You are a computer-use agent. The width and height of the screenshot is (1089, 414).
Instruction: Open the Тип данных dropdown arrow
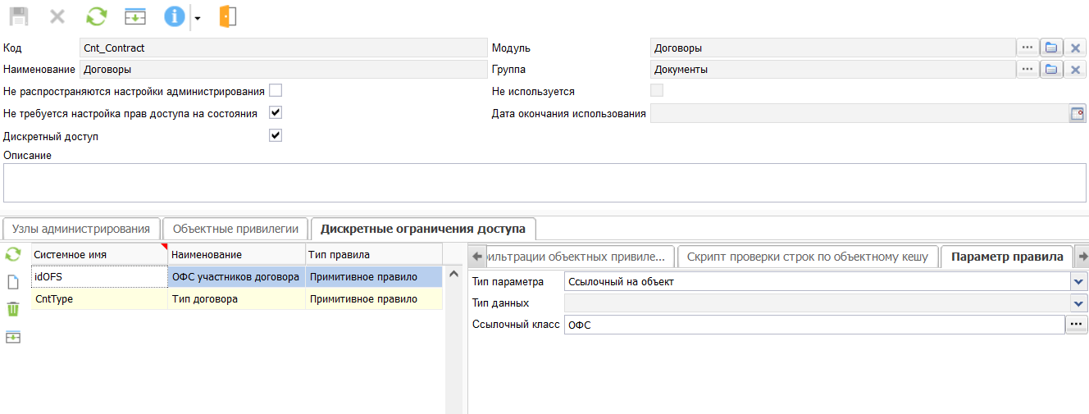1078,303
